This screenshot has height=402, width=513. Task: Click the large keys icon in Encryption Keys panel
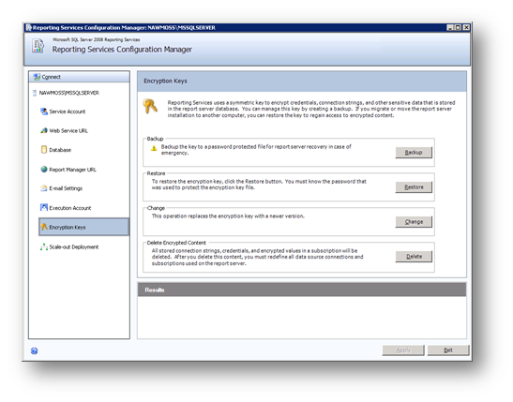tap(150, 106)
